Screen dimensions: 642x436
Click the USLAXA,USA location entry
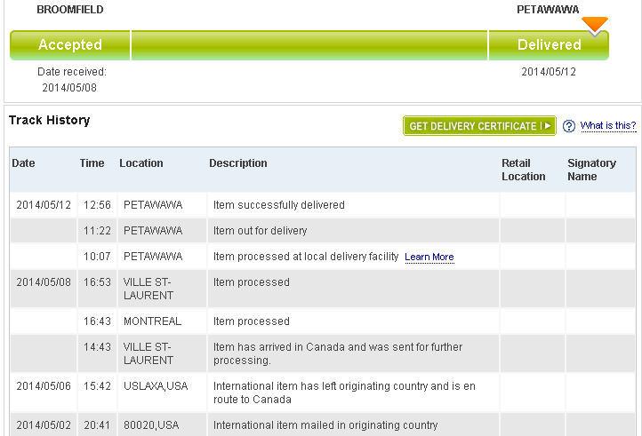pos(156,386)
